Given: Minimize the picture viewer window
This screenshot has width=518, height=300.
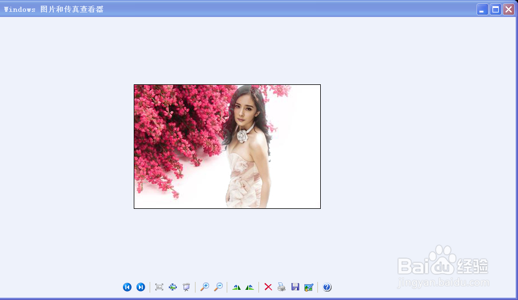Looking at the screenshot, I should [x=482, y=10].
